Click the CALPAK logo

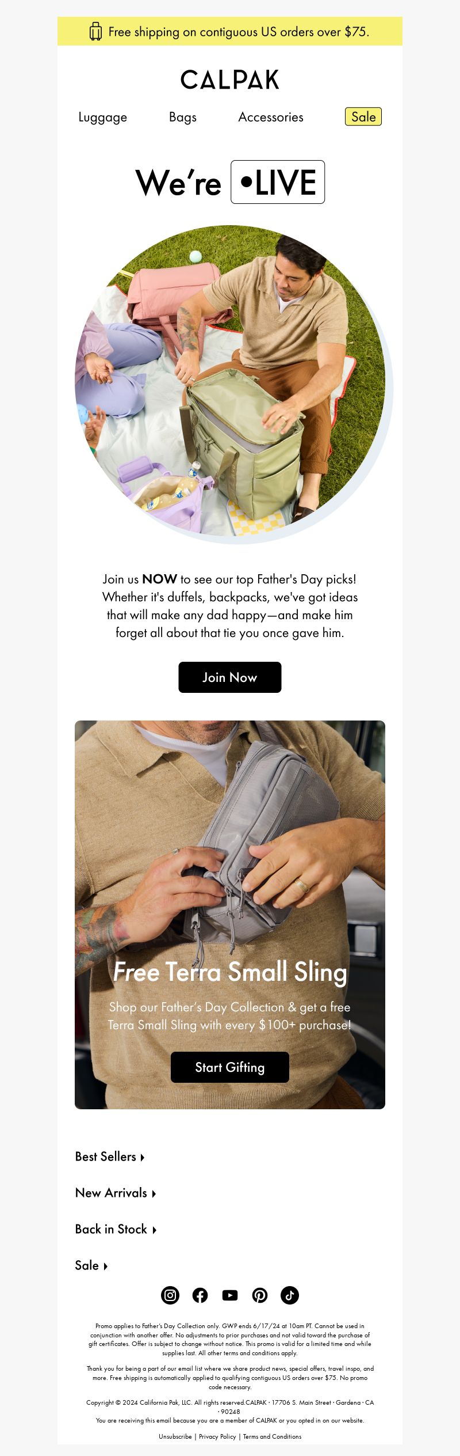tap(230, 80)
